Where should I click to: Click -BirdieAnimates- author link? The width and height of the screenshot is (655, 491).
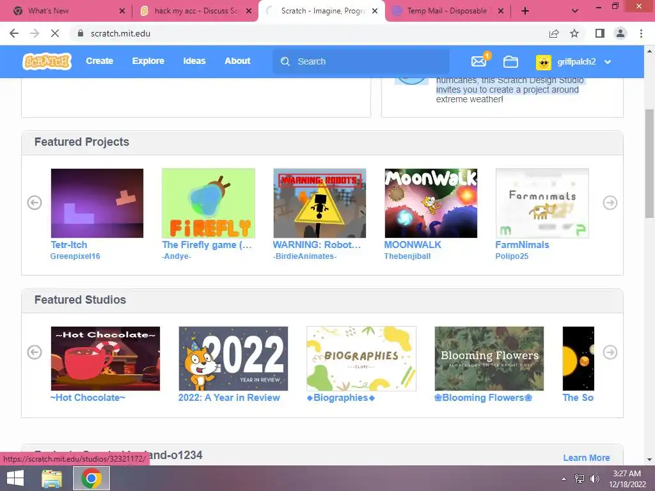tap(305, 256)
